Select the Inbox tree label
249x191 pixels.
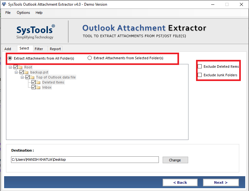coord(47,88)
